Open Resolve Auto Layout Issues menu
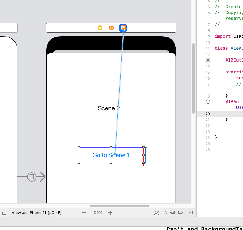The width and height of the screenshot is (243, 230). 181,212
